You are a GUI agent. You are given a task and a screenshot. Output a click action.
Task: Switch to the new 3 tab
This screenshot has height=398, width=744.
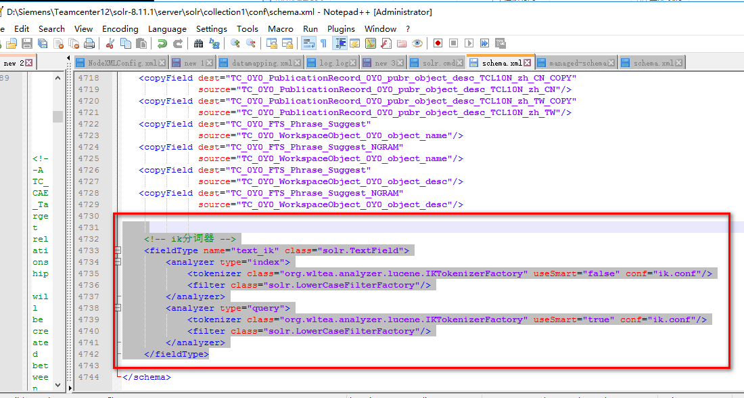(x=384, y=63)
